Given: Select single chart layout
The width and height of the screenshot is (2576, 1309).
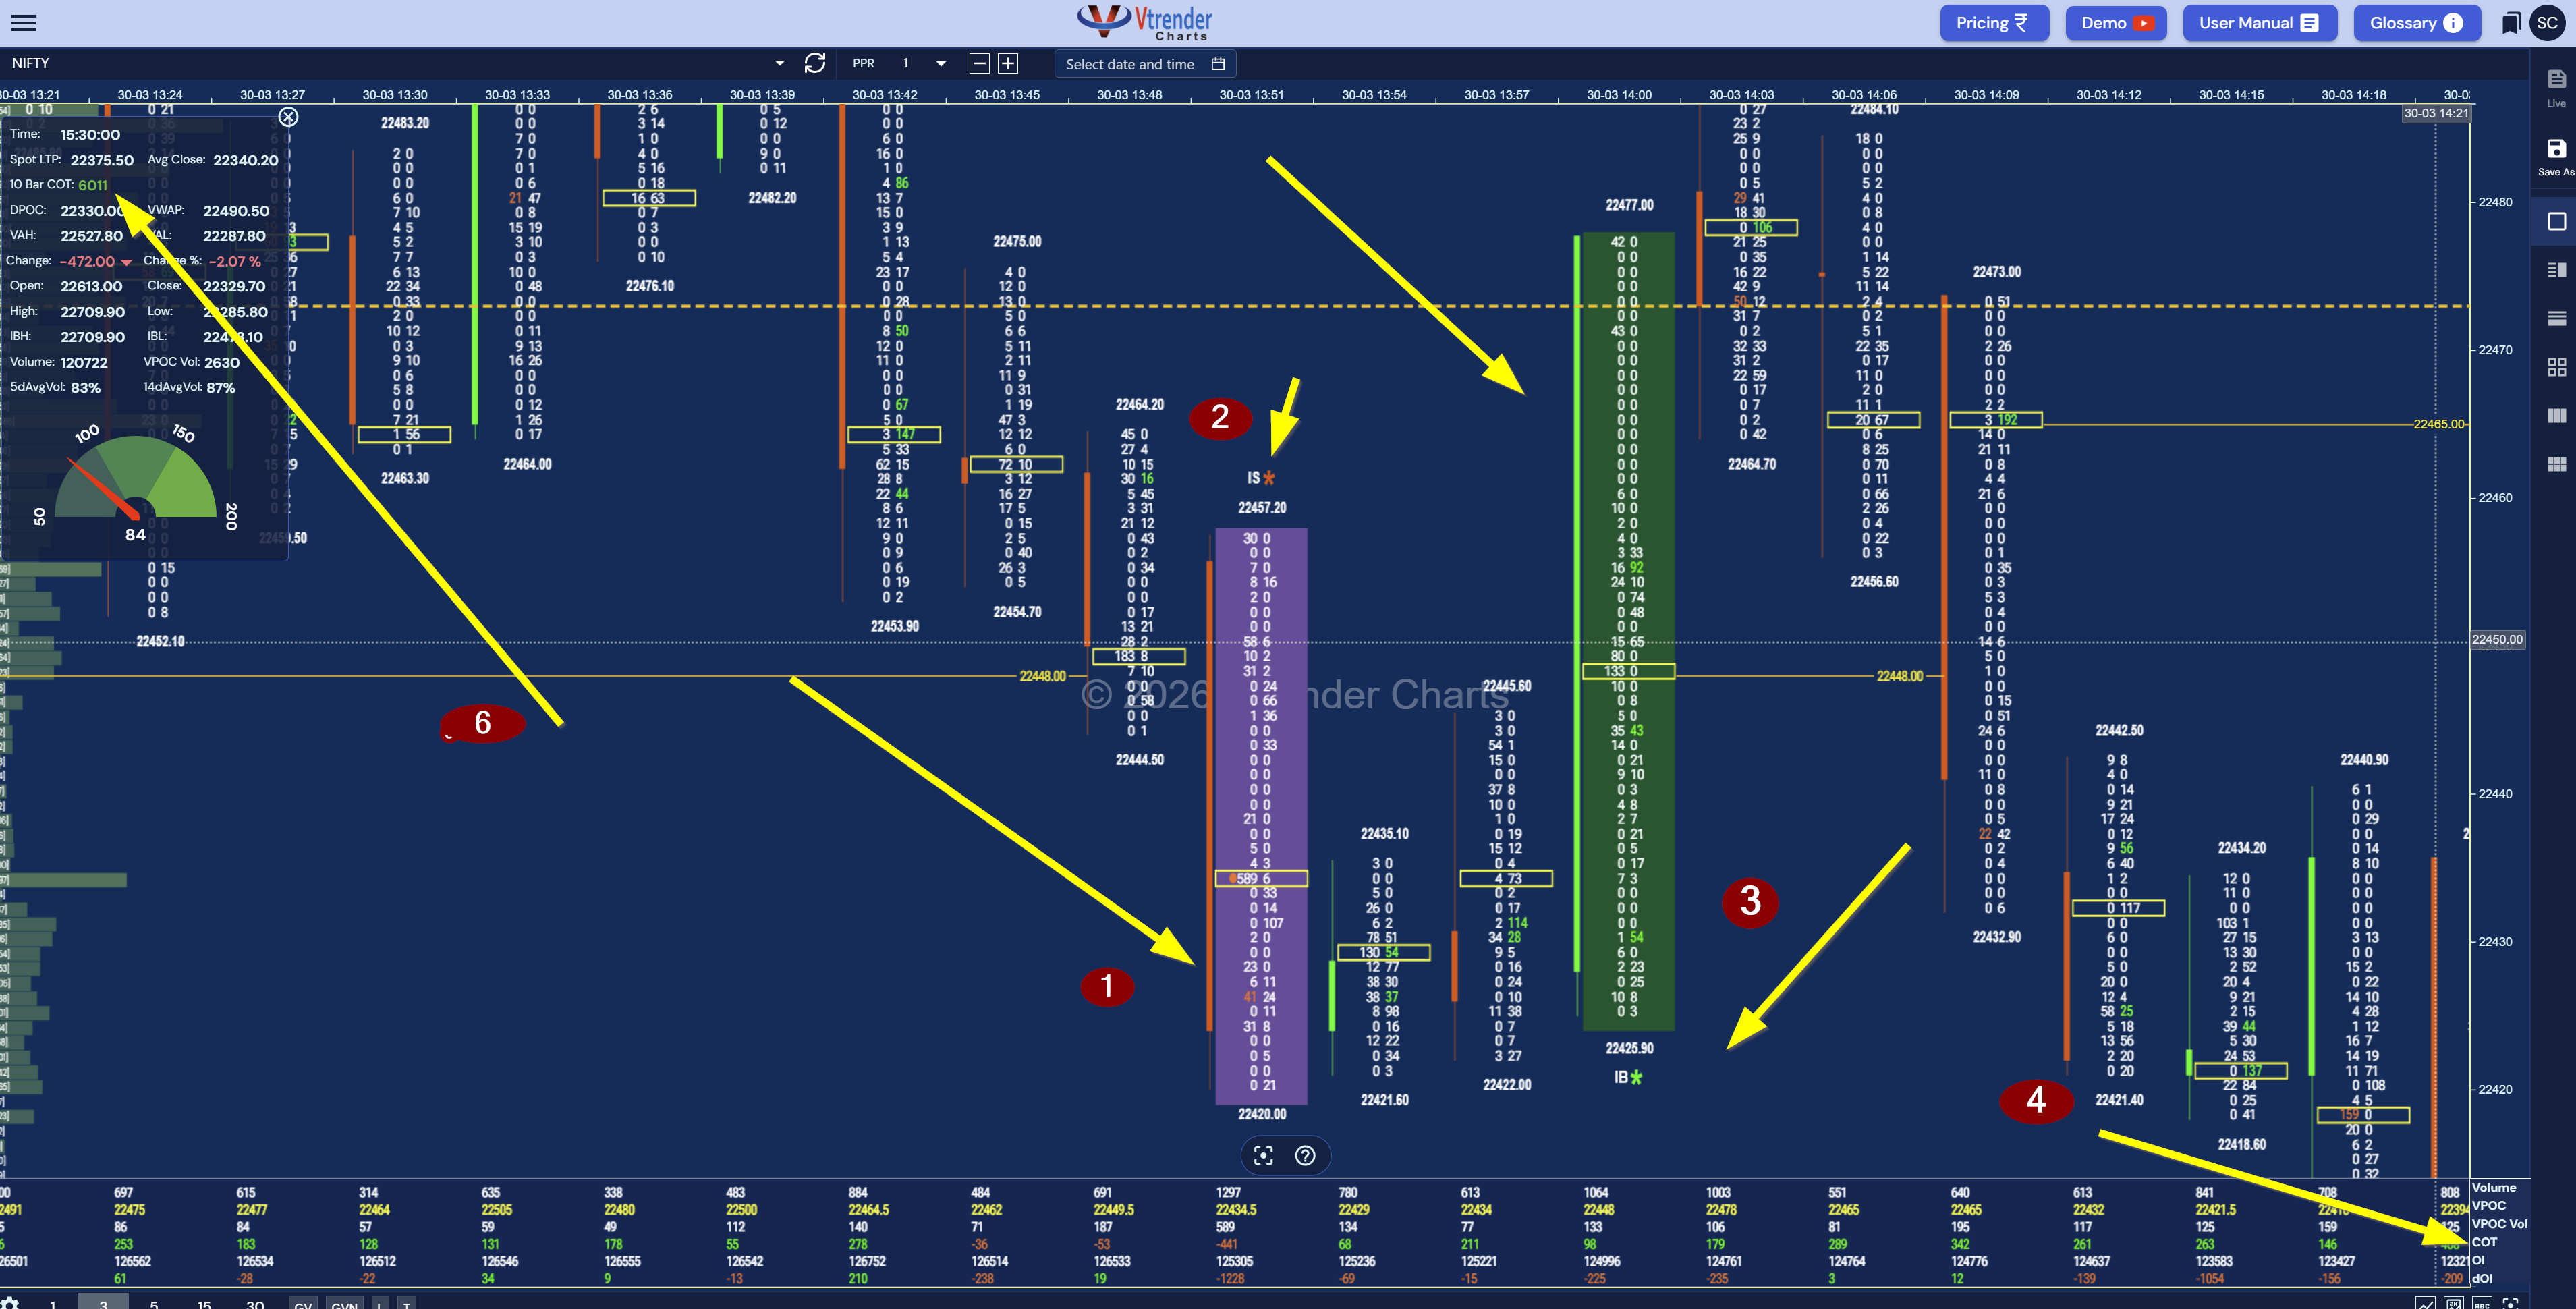Looking at the screenshot, I should coord(2556,221).
